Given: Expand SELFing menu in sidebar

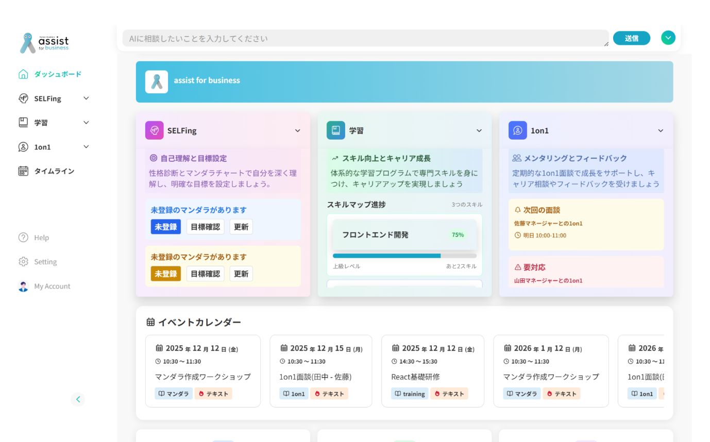Looking at the screenshot, I should (x=86, y=98).
